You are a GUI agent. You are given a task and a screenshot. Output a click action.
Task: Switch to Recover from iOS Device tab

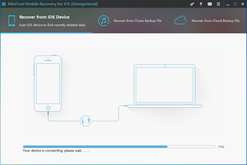click(x=44, y=17)
